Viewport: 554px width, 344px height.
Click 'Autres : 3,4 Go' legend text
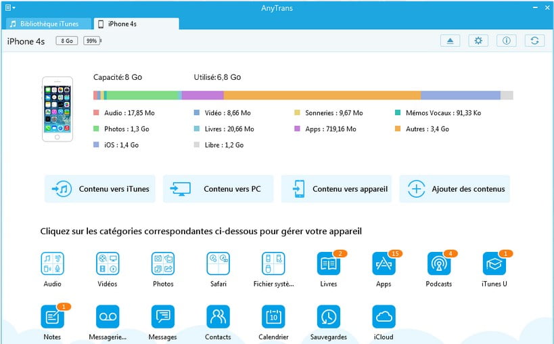pos(428,129)
